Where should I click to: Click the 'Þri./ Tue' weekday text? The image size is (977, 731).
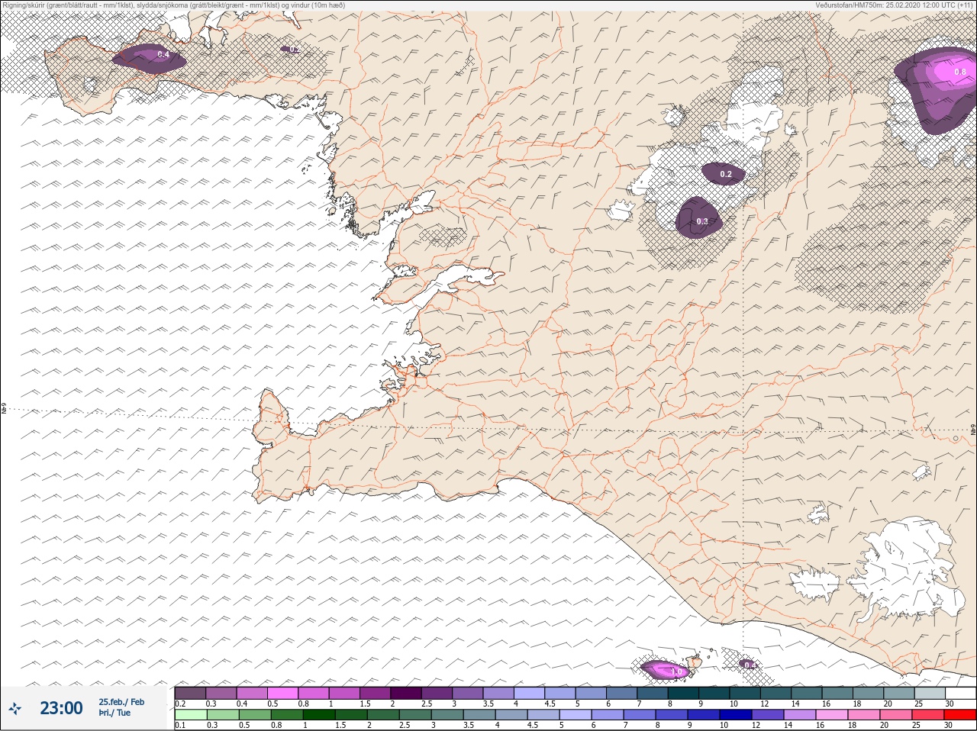coord(114,713)
